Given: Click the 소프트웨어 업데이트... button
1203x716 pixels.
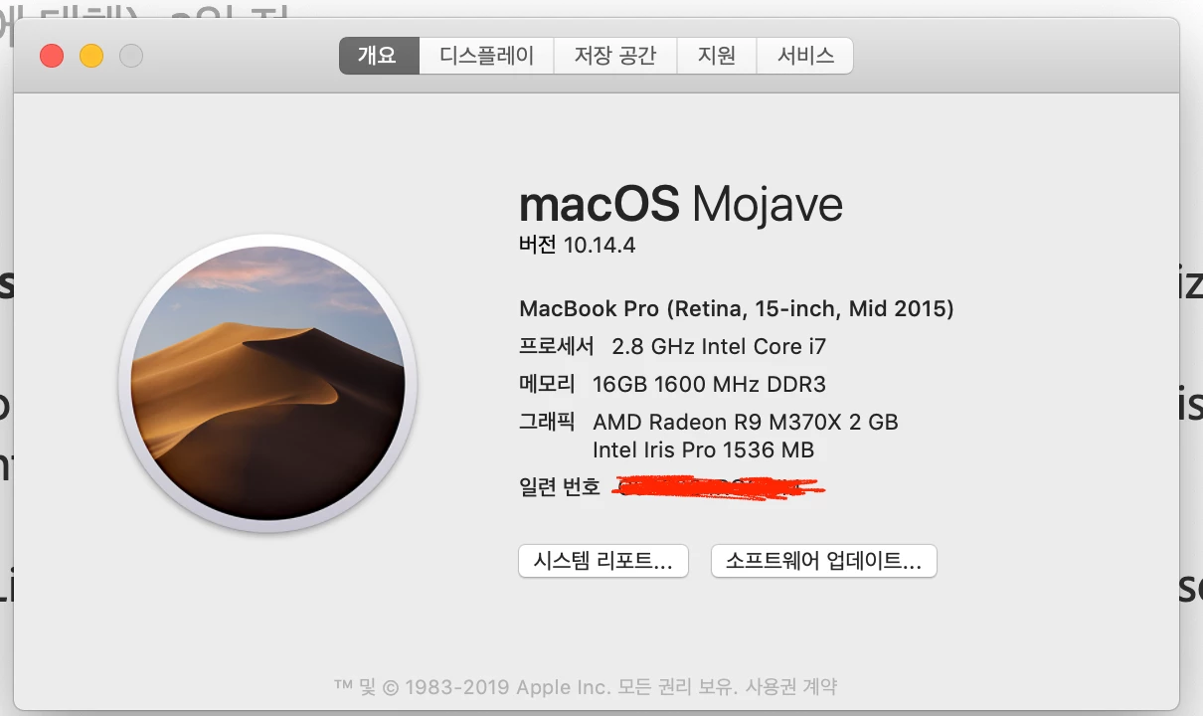Looking at the screenshot, I should click(824, 560).
